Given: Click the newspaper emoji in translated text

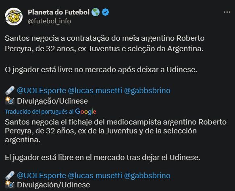Looking at the screenshot, I should click(x=10, y=175).
